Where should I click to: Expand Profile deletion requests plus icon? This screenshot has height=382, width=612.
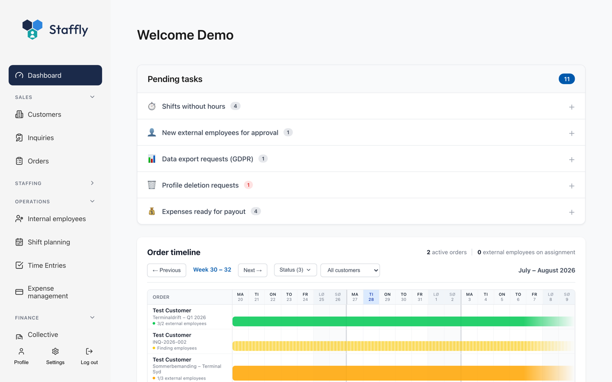click(571, 186)
